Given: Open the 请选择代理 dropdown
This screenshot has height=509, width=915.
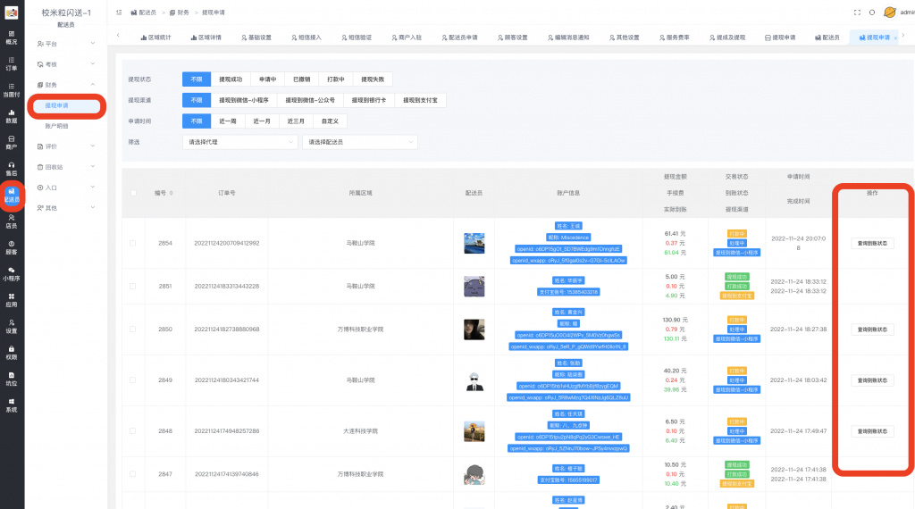Looking at the screenshot, I should [239, 142].
